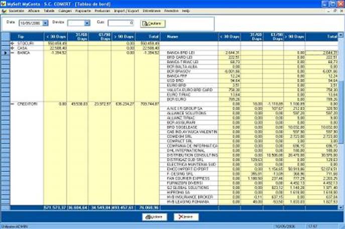The image size is (345, 229).
Task: Click the Iesire exit button
Action: pyautogui.click(x=186, y=217)
